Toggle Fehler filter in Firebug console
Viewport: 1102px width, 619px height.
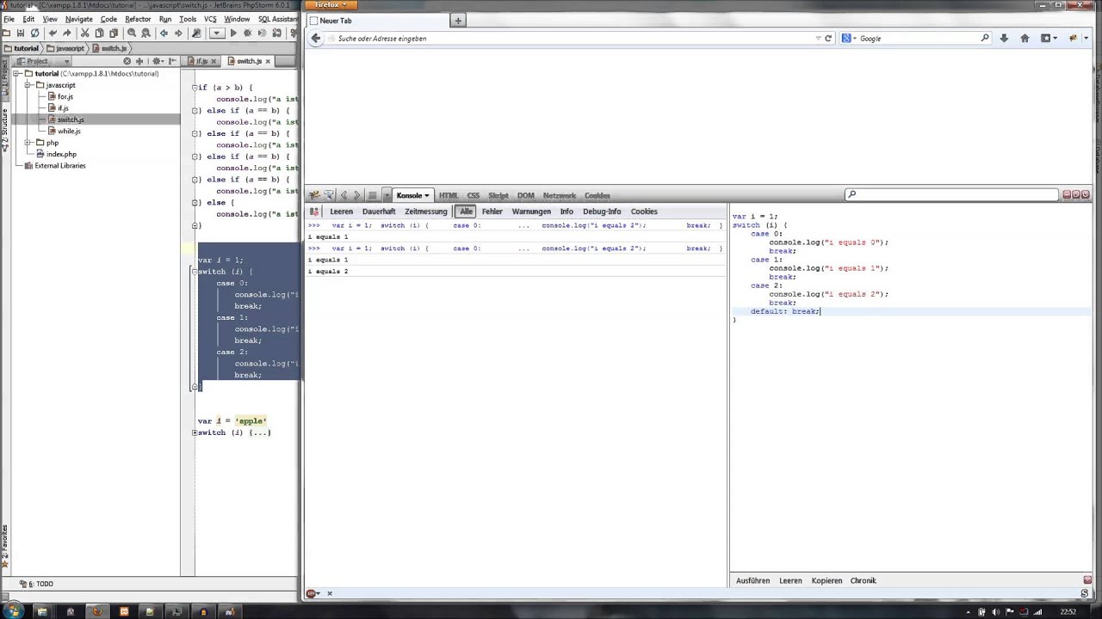492,211
